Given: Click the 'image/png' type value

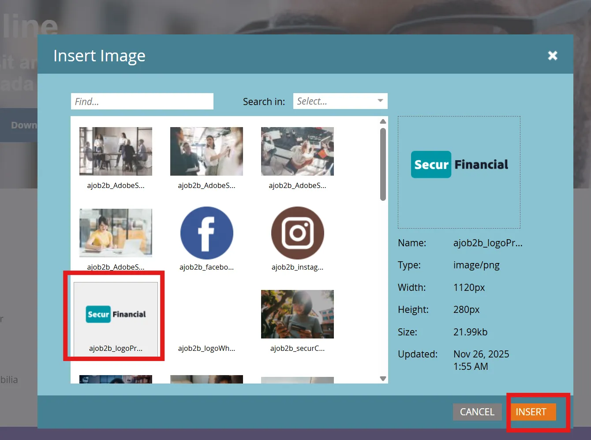Looking at the screenshot, I should [x=476, y=265].
